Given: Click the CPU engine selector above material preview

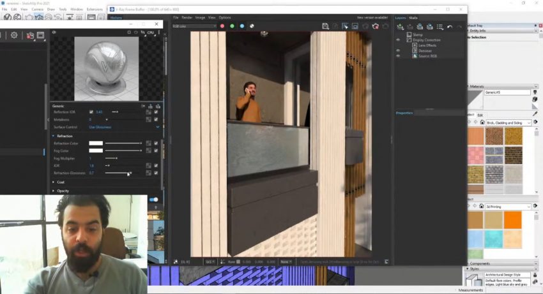Looking at the screenshot, I should [x=150, y=32].
